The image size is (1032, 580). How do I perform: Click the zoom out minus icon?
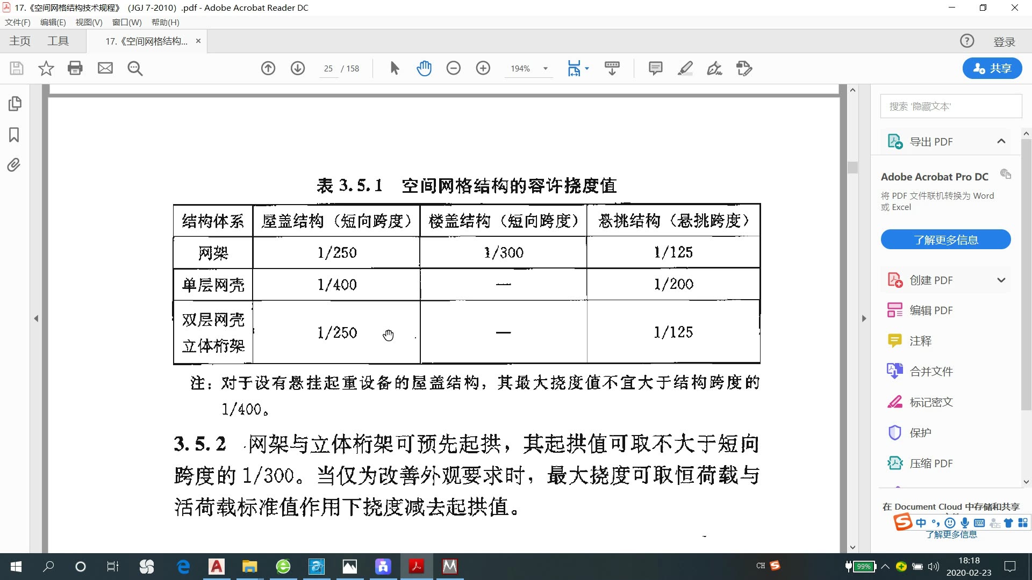454,68
